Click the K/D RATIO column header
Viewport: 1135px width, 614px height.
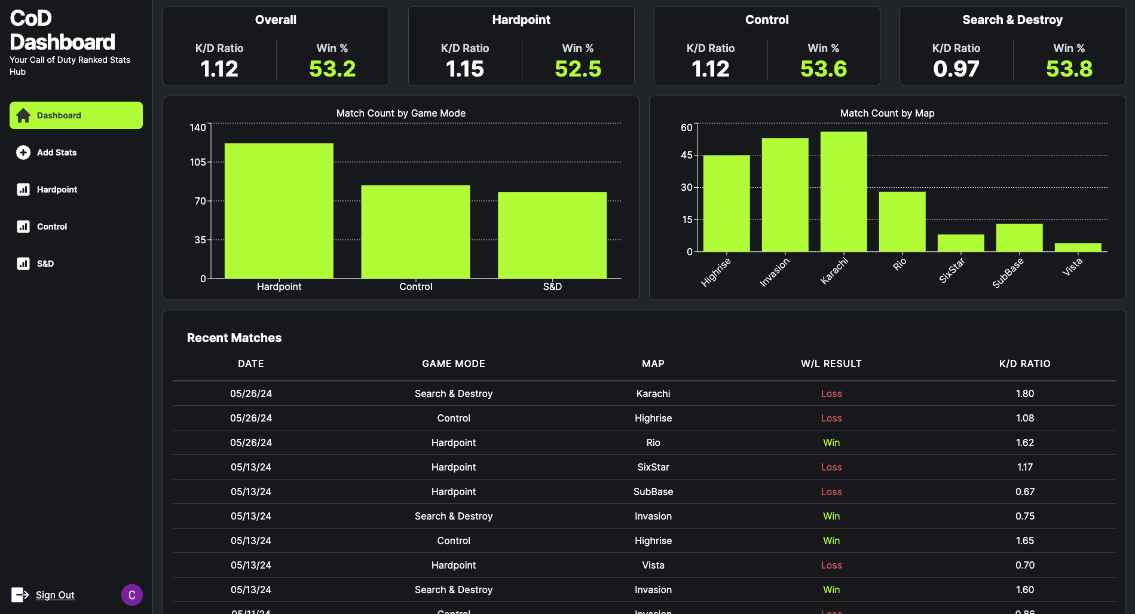pyautogui.click(x=1024, y=363)
